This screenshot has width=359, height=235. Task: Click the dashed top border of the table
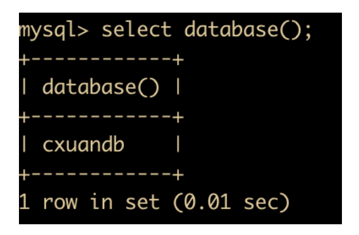click(101, 60)
